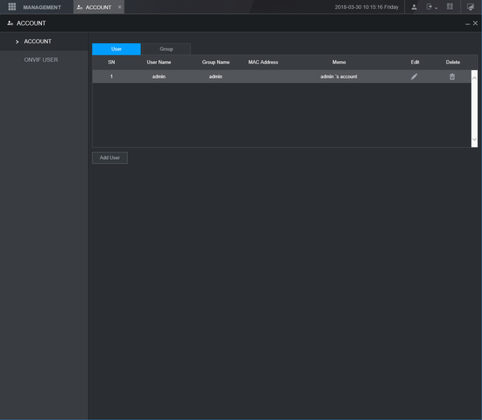The image size is (482, 420).
Task: Expand the ACCOUNT sidebar chevron
Action: [17, 42]
